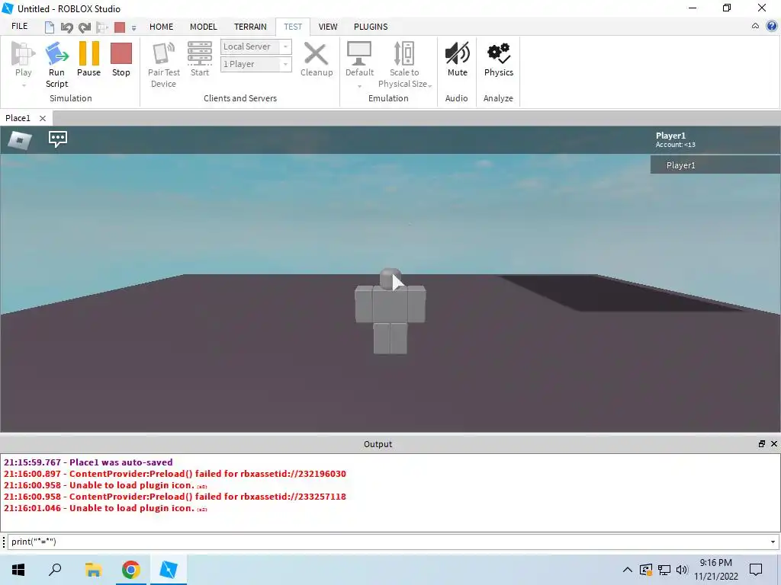
Task: Click the system volume tray icon
Action: click(x=682, y=570)
